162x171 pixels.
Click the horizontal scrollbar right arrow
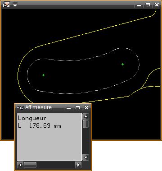pos(78,165)
